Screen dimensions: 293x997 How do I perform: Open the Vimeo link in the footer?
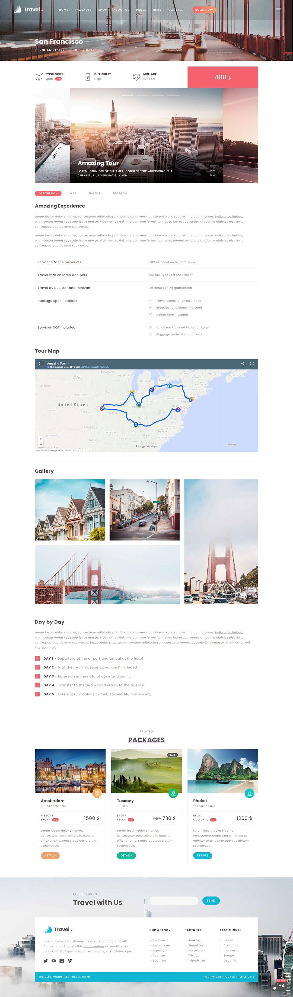coord(70,961)
